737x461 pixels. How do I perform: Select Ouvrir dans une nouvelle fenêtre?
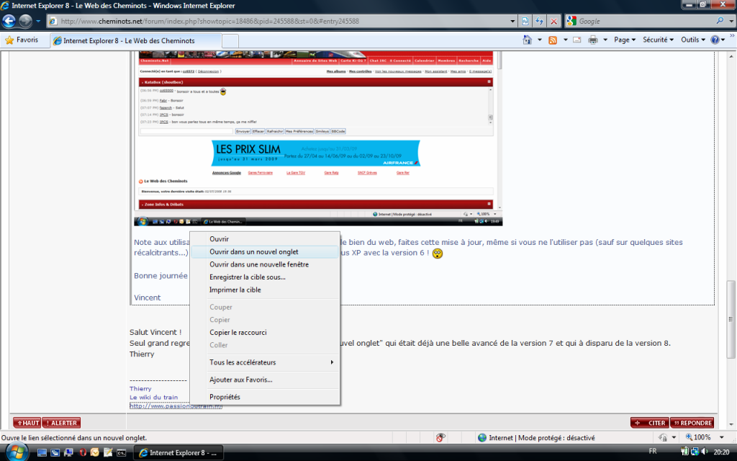point(265,264)
